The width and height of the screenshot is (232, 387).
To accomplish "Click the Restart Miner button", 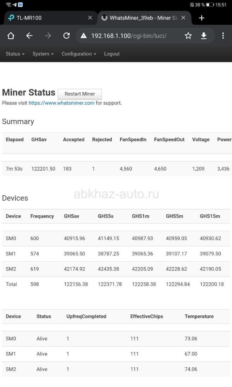I will (x=79, y=94).
